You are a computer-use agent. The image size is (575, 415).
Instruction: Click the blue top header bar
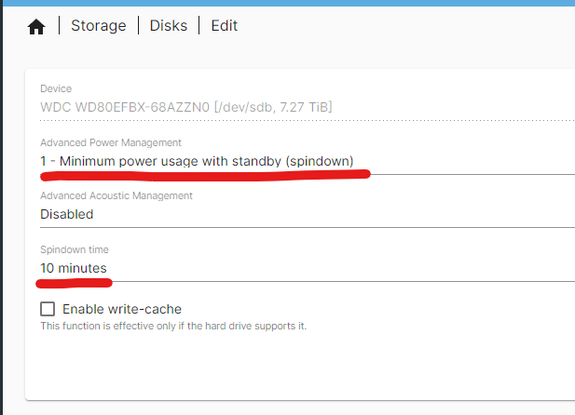tap(287, 3)
